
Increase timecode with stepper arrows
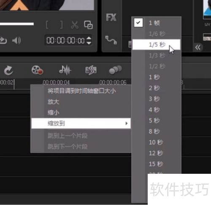pos(89,38)
